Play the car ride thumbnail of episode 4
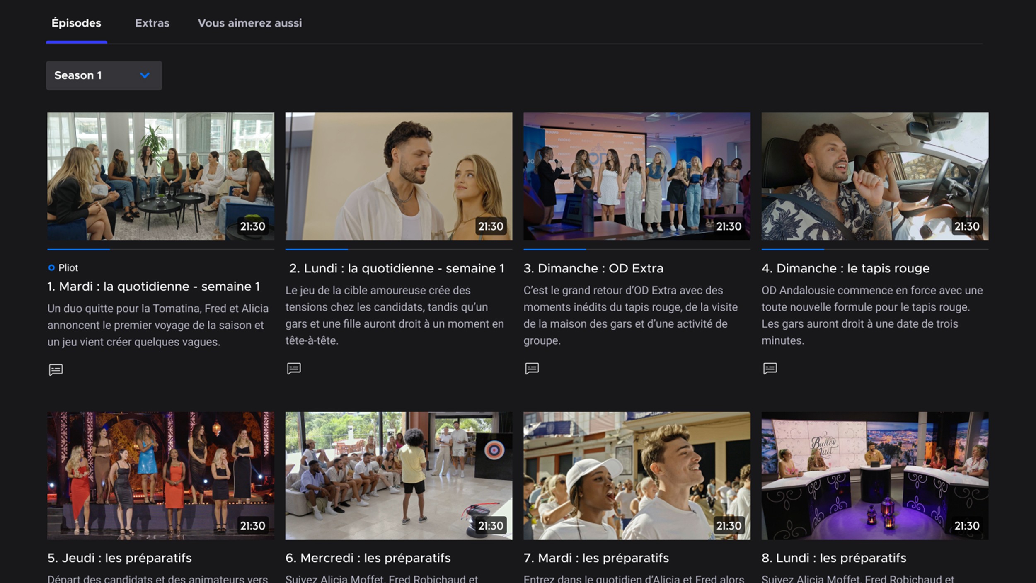This screenshot has height=583, width=1036. tap(874, 176)
